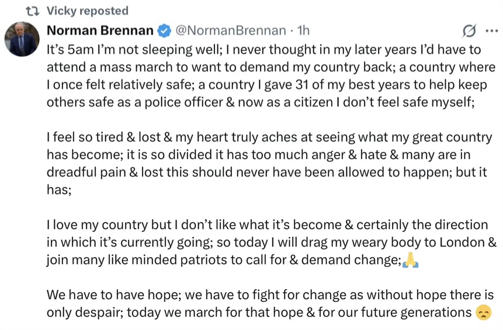Click the repost arrows icon beside Vicky reposted
This screenshot has height=330, width=503.
32,12
